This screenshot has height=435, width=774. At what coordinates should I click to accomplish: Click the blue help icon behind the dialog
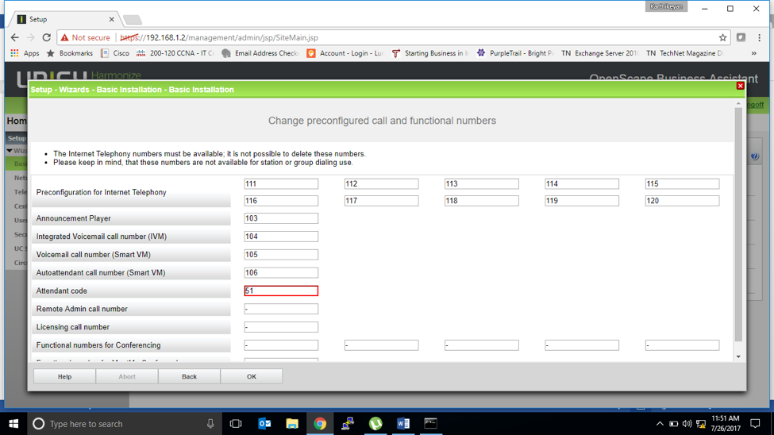pyautogui.click(x=755, y=156)
